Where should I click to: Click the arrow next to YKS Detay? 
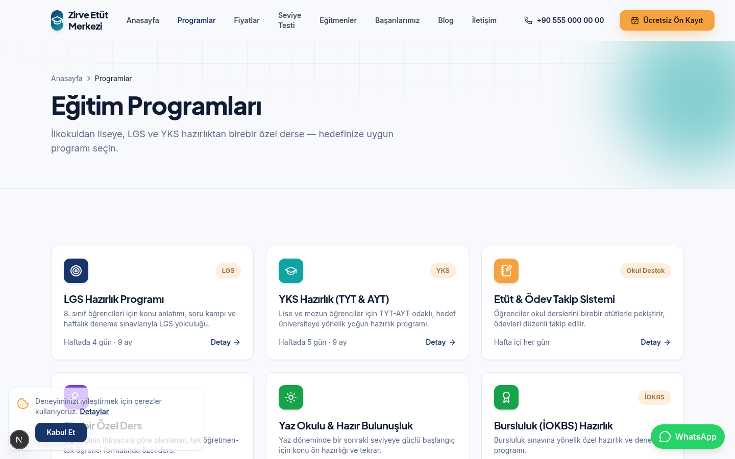452,342
